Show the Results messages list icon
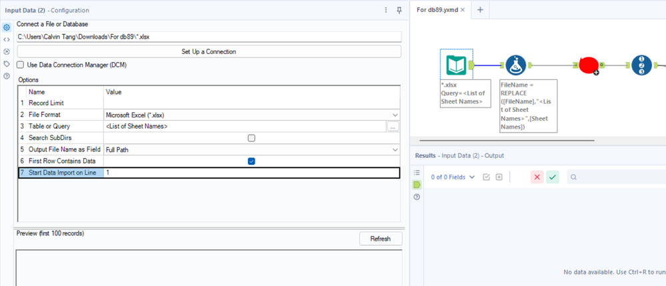 tap(417, 173)
